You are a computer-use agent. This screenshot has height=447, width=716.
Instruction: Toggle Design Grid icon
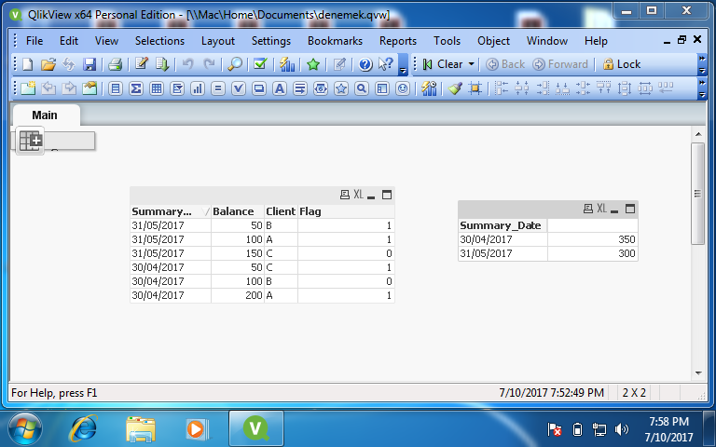[x=475, y=88]
